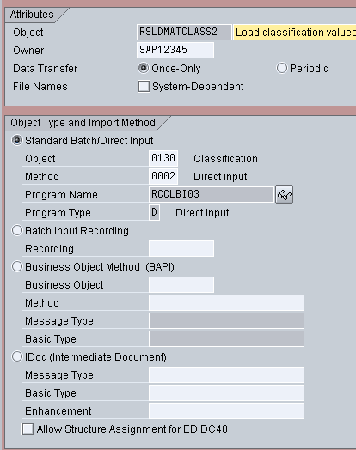This screenshot has width=356, height=450.
Task: Click the Recording input field
Action: [181, 248]
